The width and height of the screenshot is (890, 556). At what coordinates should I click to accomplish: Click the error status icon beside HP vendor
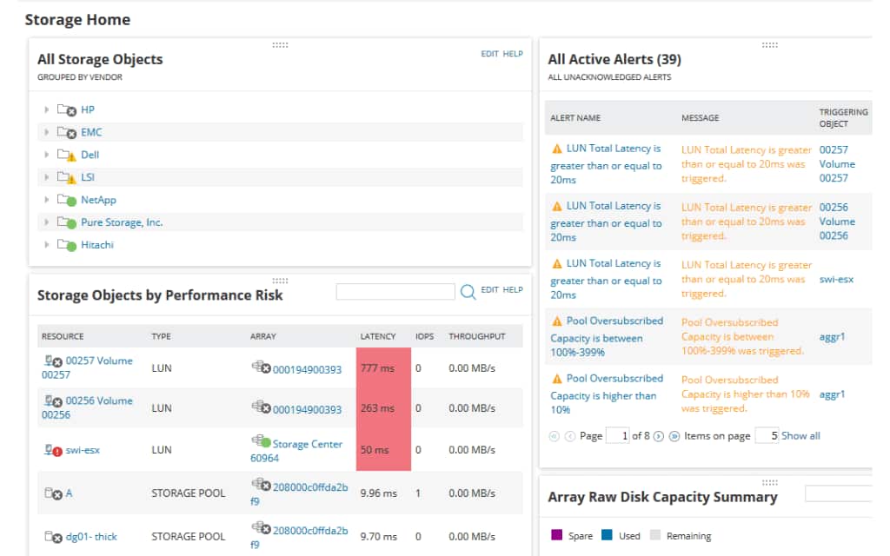click(73, 109)
